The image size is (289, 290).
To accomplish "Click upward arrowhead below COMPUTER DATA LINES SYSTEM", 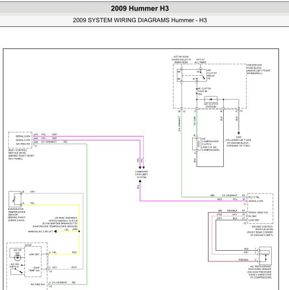I will (x=140, y=181).
